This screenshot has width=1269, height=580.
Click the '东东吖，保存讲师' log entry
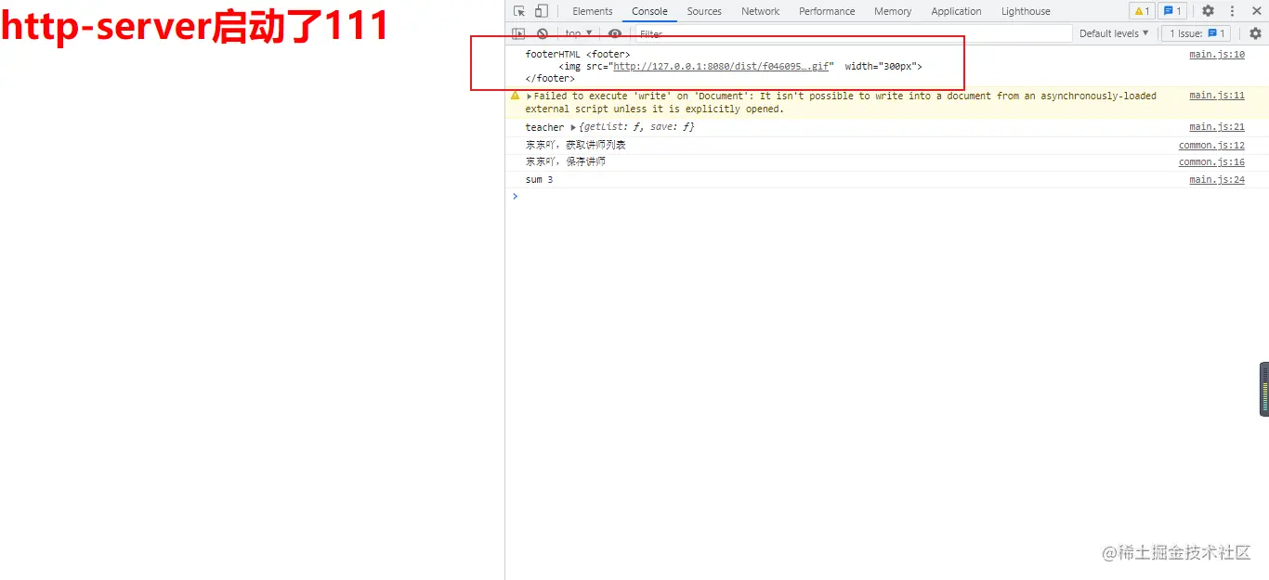(x=565, y=162)
